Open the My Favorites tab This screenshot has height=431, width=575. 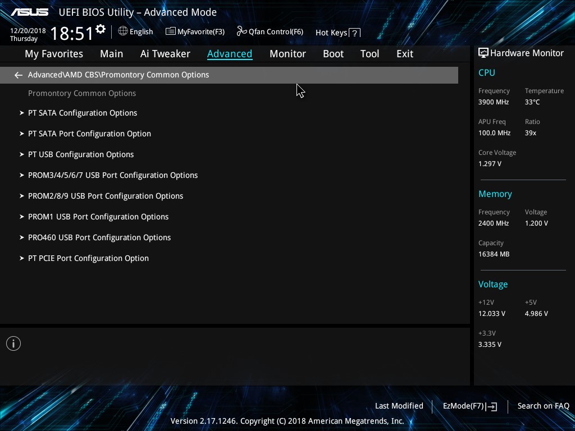pyautogui.click(x=54, y=54)
